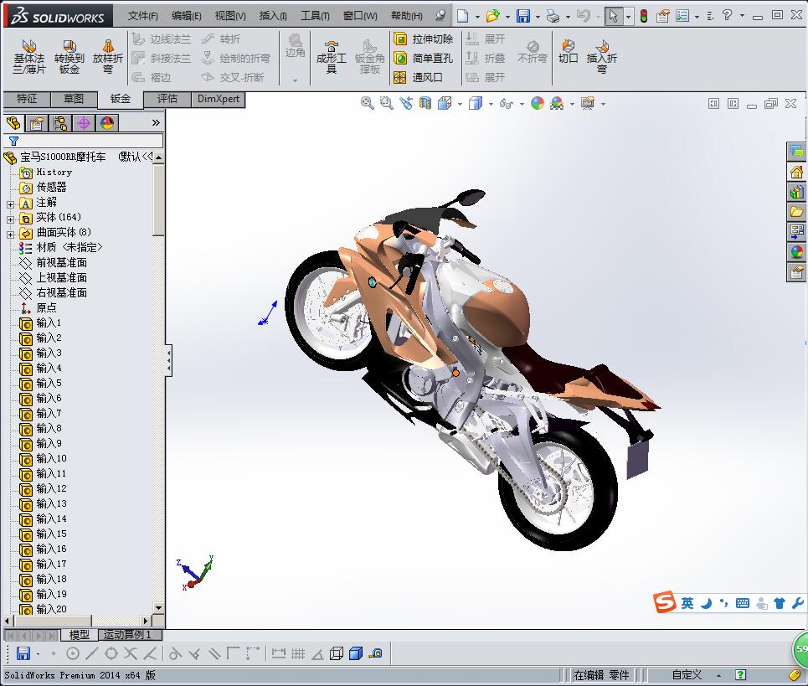
Task: Open the Display Style dropdown arrow
Action: click(491, 104)
